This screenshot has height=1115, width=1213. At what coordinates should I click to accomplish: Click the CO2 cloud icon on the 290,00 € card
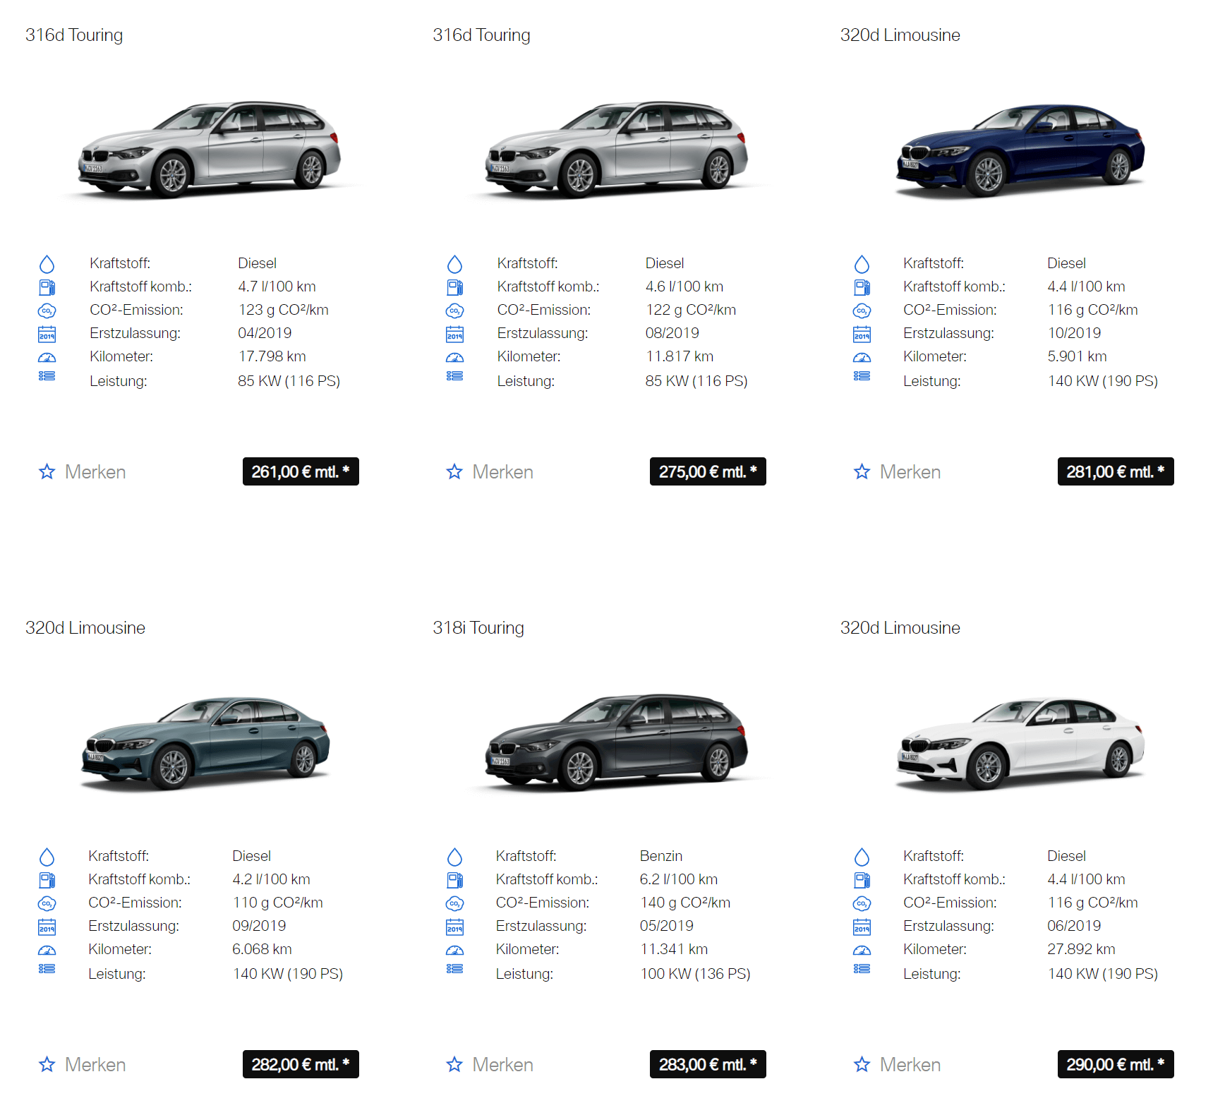pyautogui.click(x=862, y=903)
